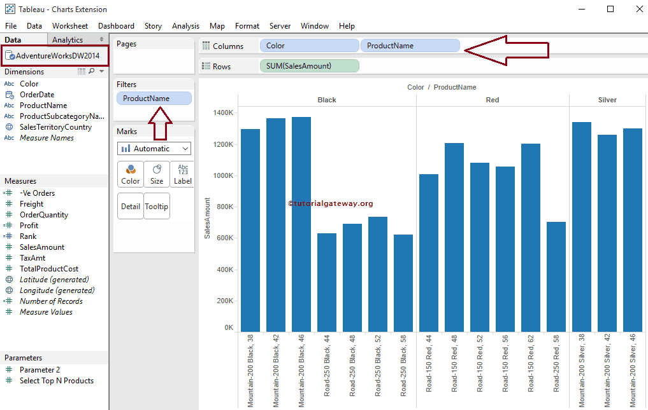
Task: Click the AdventureWorksDW2014 data source icon
Action: pyautogui.click(x=10, y=56)
